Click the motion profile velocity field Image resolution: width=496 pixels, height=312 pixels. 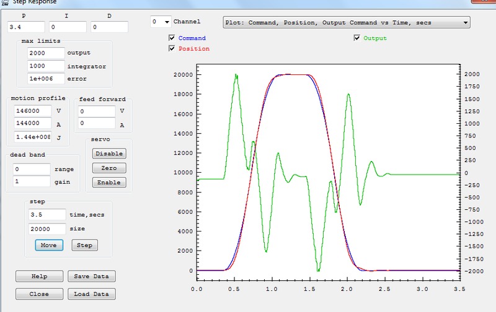point(32,111)
